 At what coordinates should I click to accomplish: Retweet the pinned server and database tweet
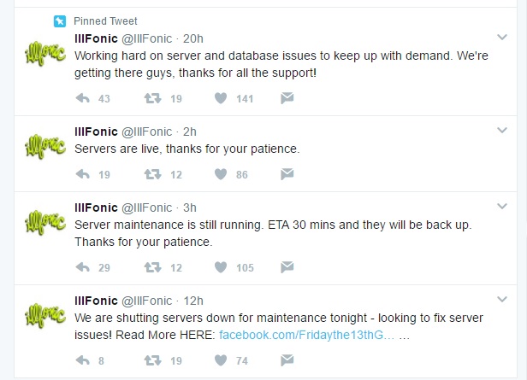point(152,98)
